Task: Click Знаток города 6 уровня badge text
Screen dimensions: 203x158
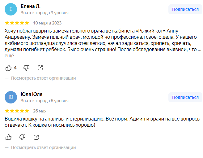Action: coord(44,101)
